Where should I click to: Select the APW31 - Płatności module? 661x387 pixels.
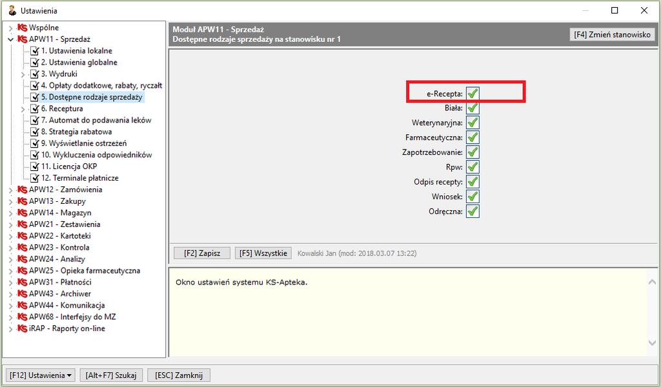click(x=60, y=282)
